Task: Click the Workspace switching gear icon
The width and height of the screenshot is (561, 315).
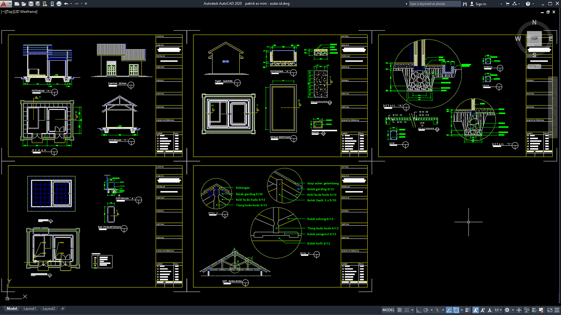Action: point(507,310)
